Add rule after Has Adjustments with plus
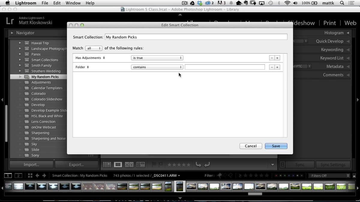This screenshot has height=202, width=360. click(277, 58)
